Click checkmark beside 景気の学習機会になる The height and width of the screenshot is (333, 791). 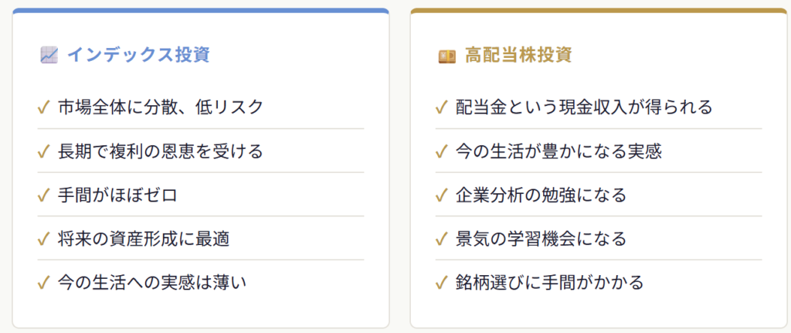[x=442, y=239]
